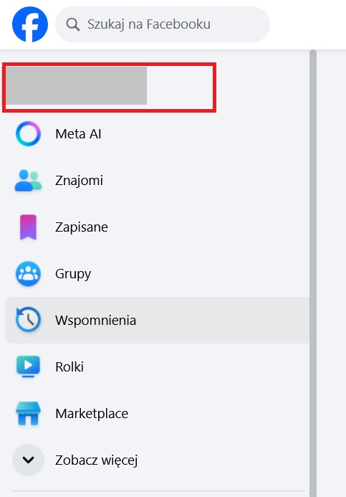Expand the Zobacz więcej chevron arrow
This screenshot has height=497, width=346.
pyautogui.click(x=28, y=460)
